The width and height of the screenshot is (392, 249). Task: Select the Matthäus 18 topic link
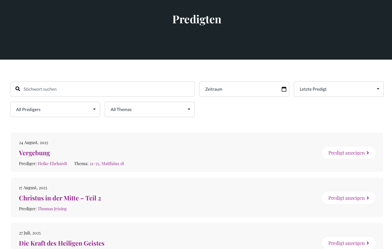(x=113, y=163)
